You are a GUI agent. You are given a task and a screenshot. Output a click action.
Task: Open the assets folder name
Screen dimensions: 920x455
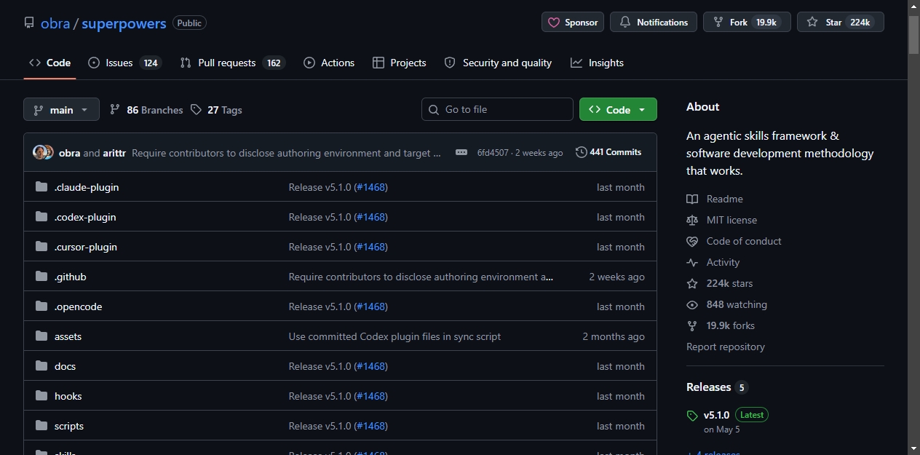coord(68,336)
